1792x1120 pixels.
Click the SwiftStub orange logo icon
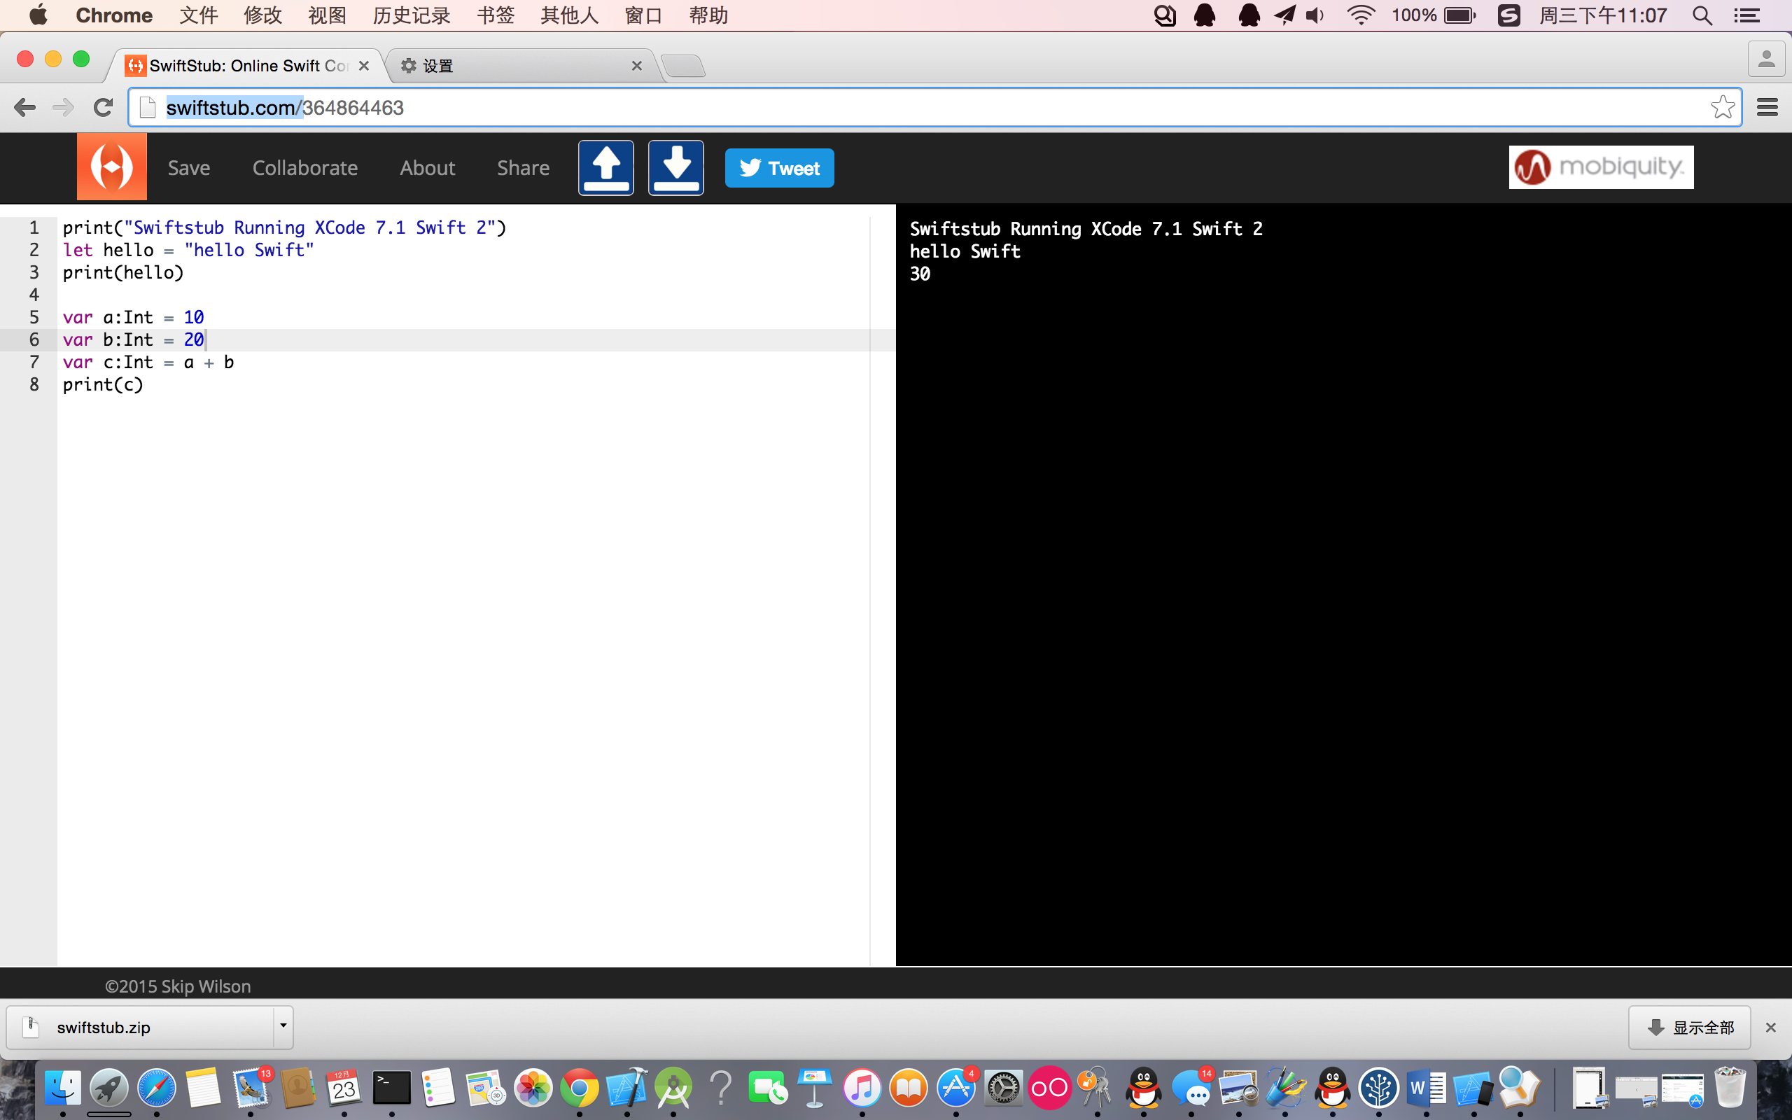click(112, 167)
